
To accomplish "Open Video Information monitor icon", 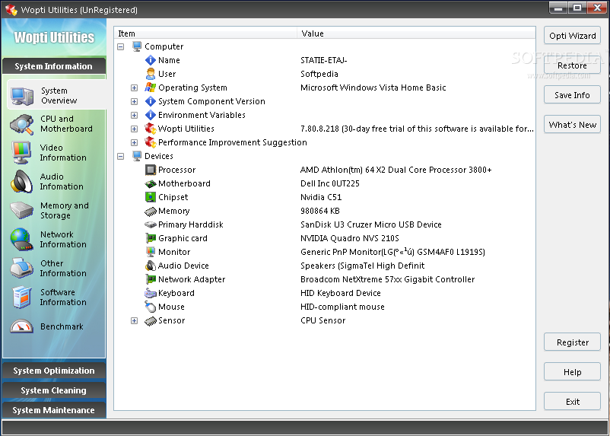I will [21, 153].
